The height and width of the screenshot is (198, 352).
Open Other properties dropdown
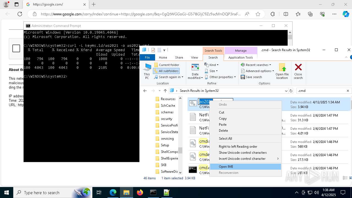(x=220, y=77)
